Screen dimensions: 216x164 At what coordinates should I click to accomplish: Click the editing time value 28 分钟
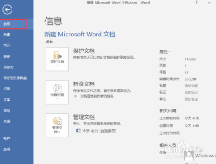[x=190, y=79]
